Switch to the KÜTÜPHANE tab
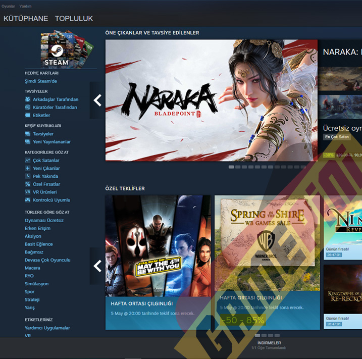The height and width of the screenshot is (359, 362). coord(26,19)
